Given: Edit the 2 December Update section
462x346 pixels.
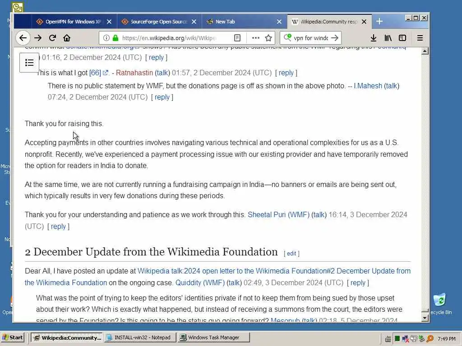Looking at the screenshot, I should (x=291, y=253).
